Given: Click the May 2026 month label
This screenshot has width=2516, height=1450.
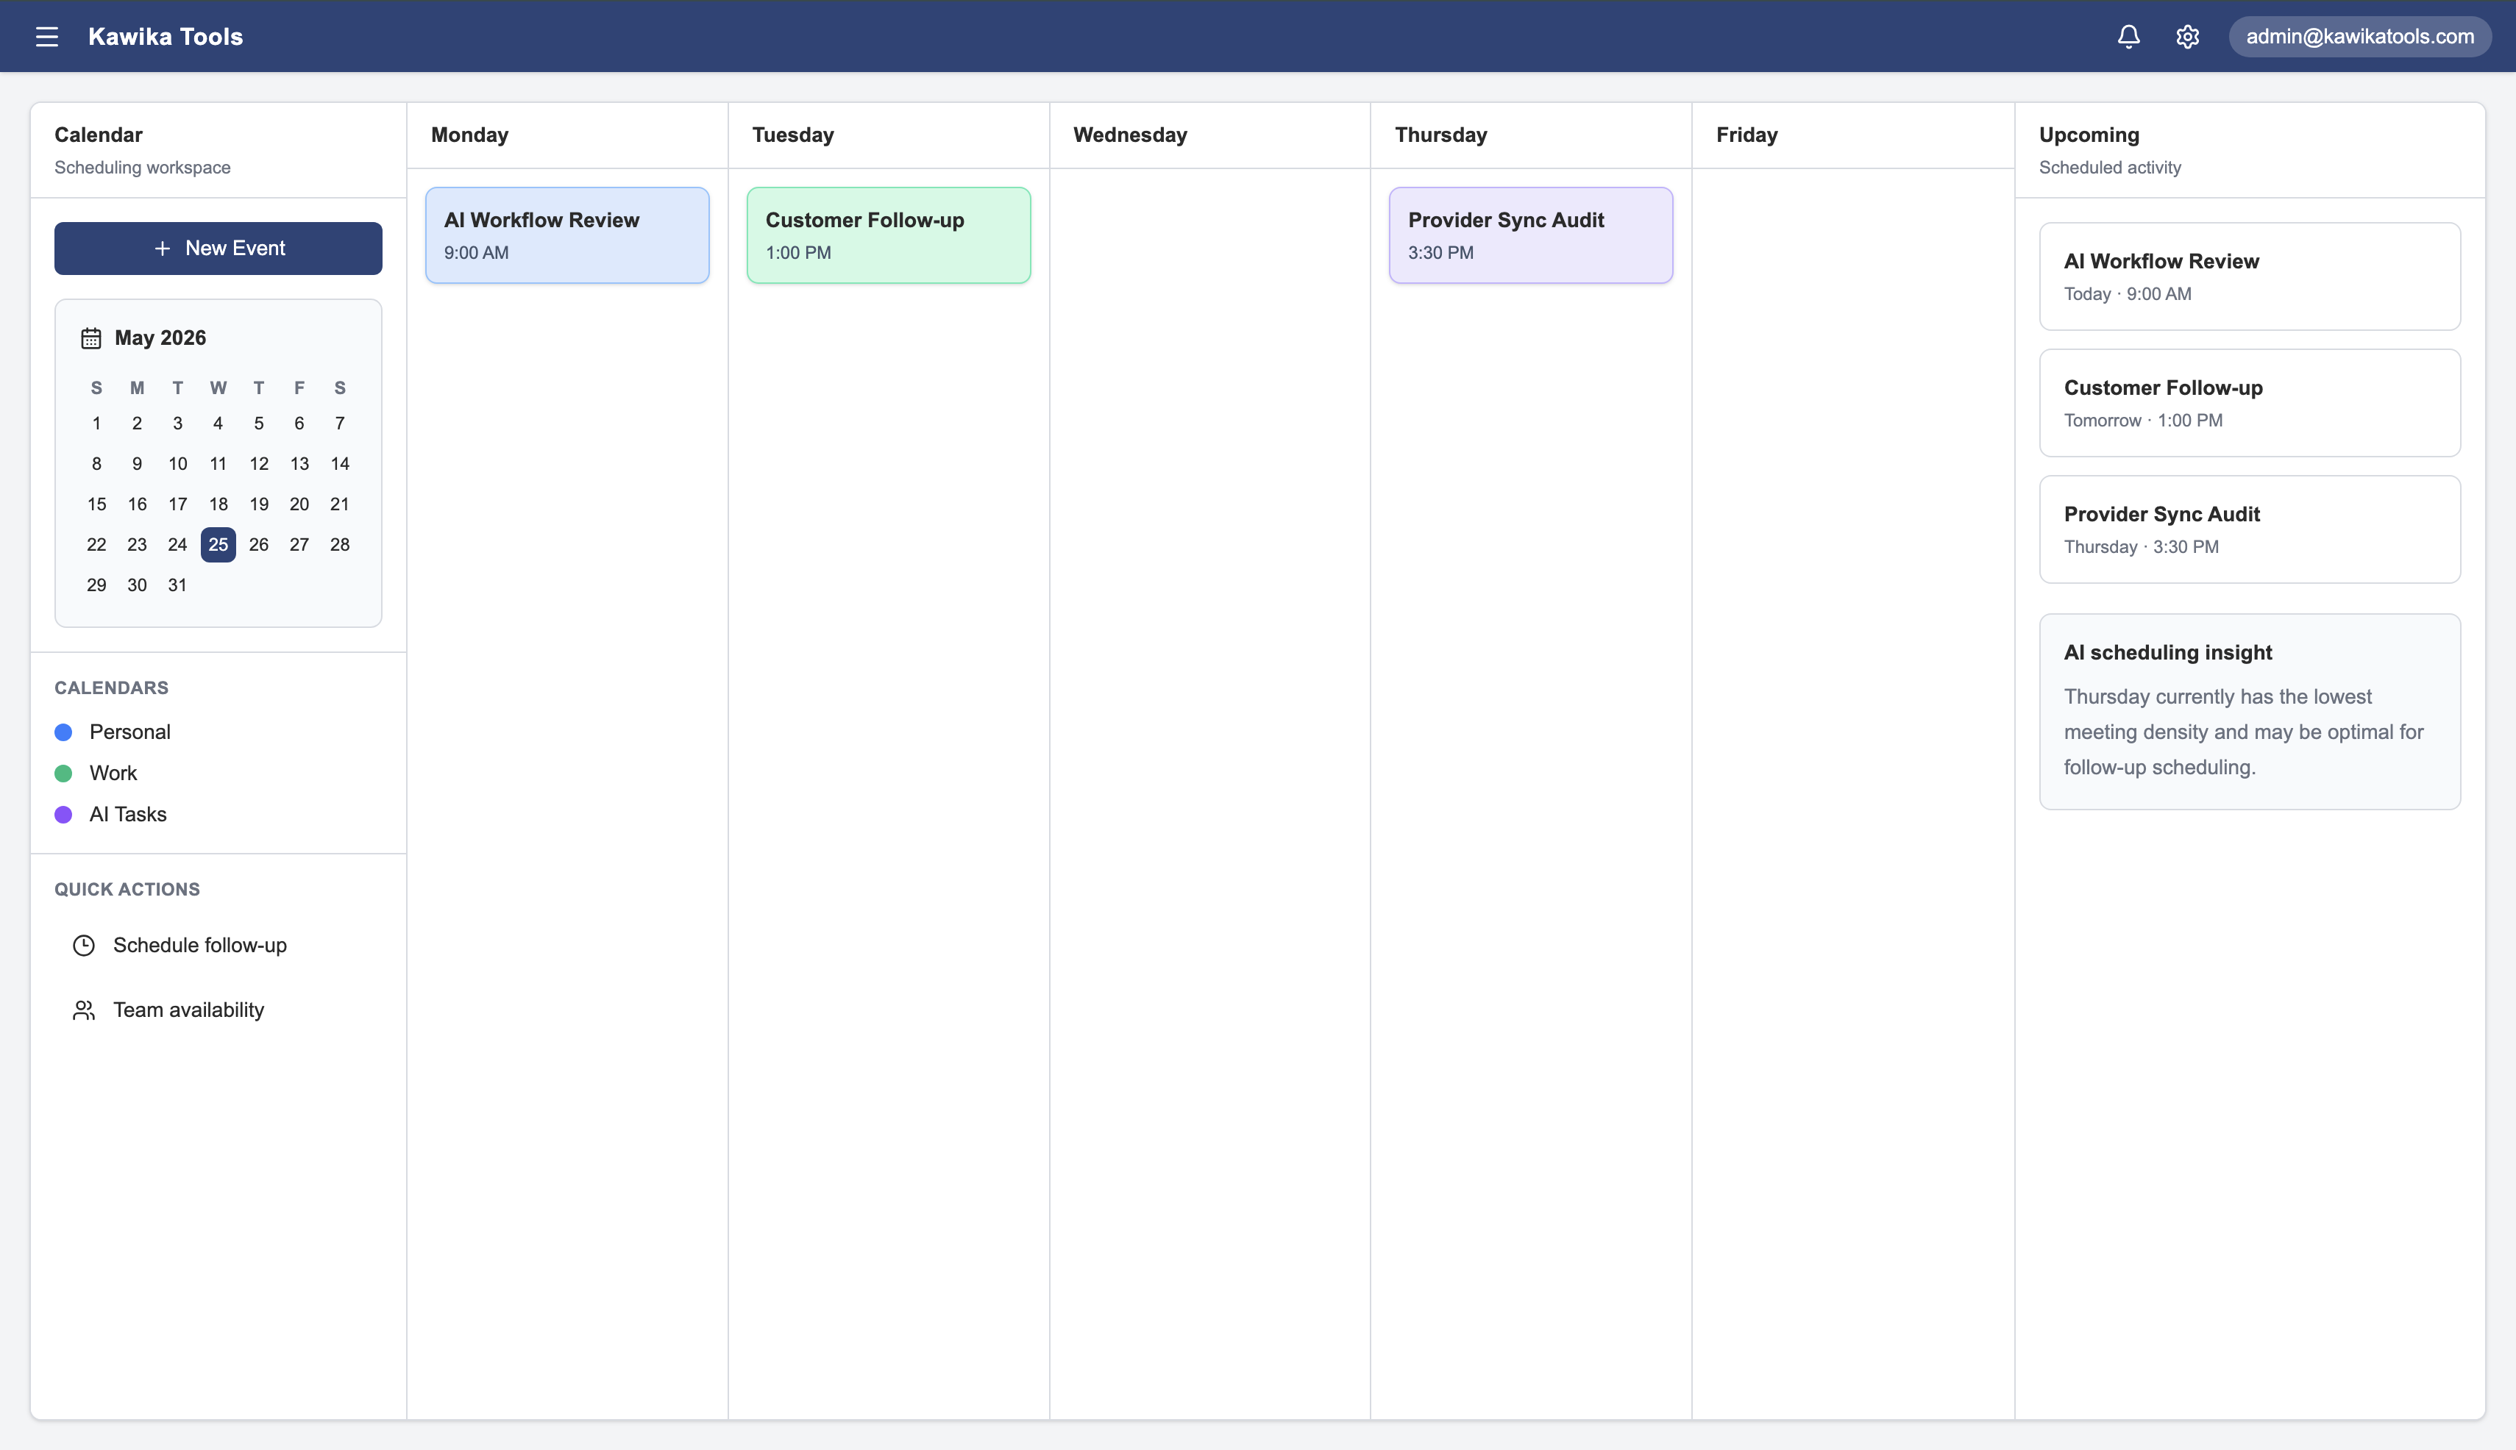Looking at the screenshot, I should coord(160,337).
